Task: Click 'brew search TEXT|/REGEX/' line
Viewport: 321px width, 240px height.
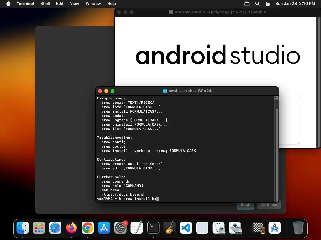Action: coord(128,102)
